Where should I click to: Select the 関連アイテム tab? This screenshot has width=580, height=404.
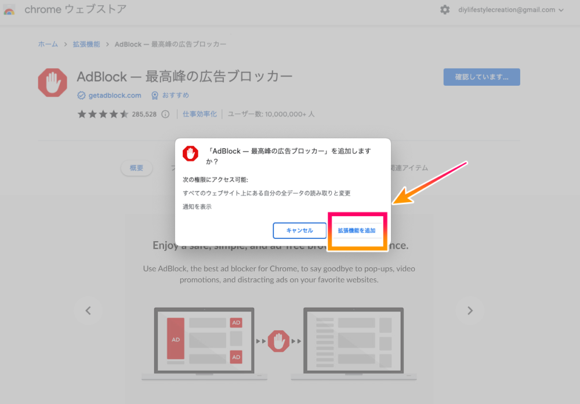[409, 168]
